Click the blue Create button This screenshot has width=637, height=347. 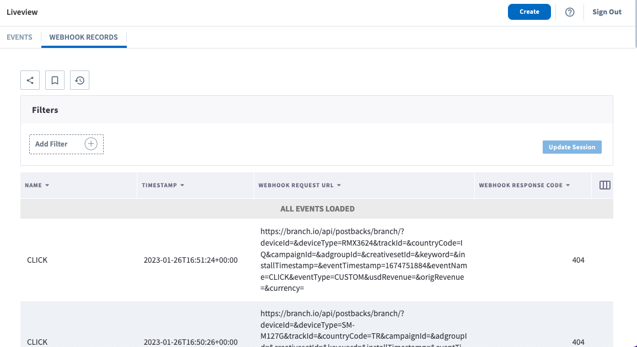coord(529,12)
